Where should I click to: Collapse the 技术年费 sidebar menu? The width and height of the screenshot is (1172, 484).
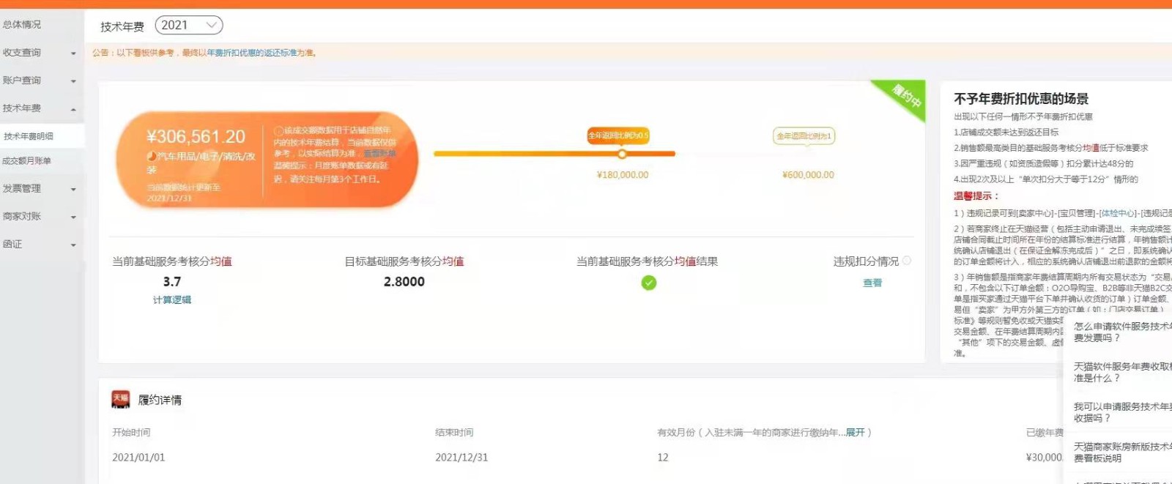point(42,108)
